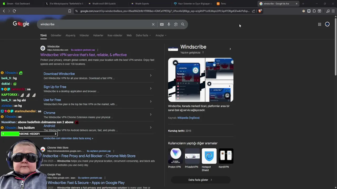
Task: Open the Download Windscribe link
Action: coord(59,74)
